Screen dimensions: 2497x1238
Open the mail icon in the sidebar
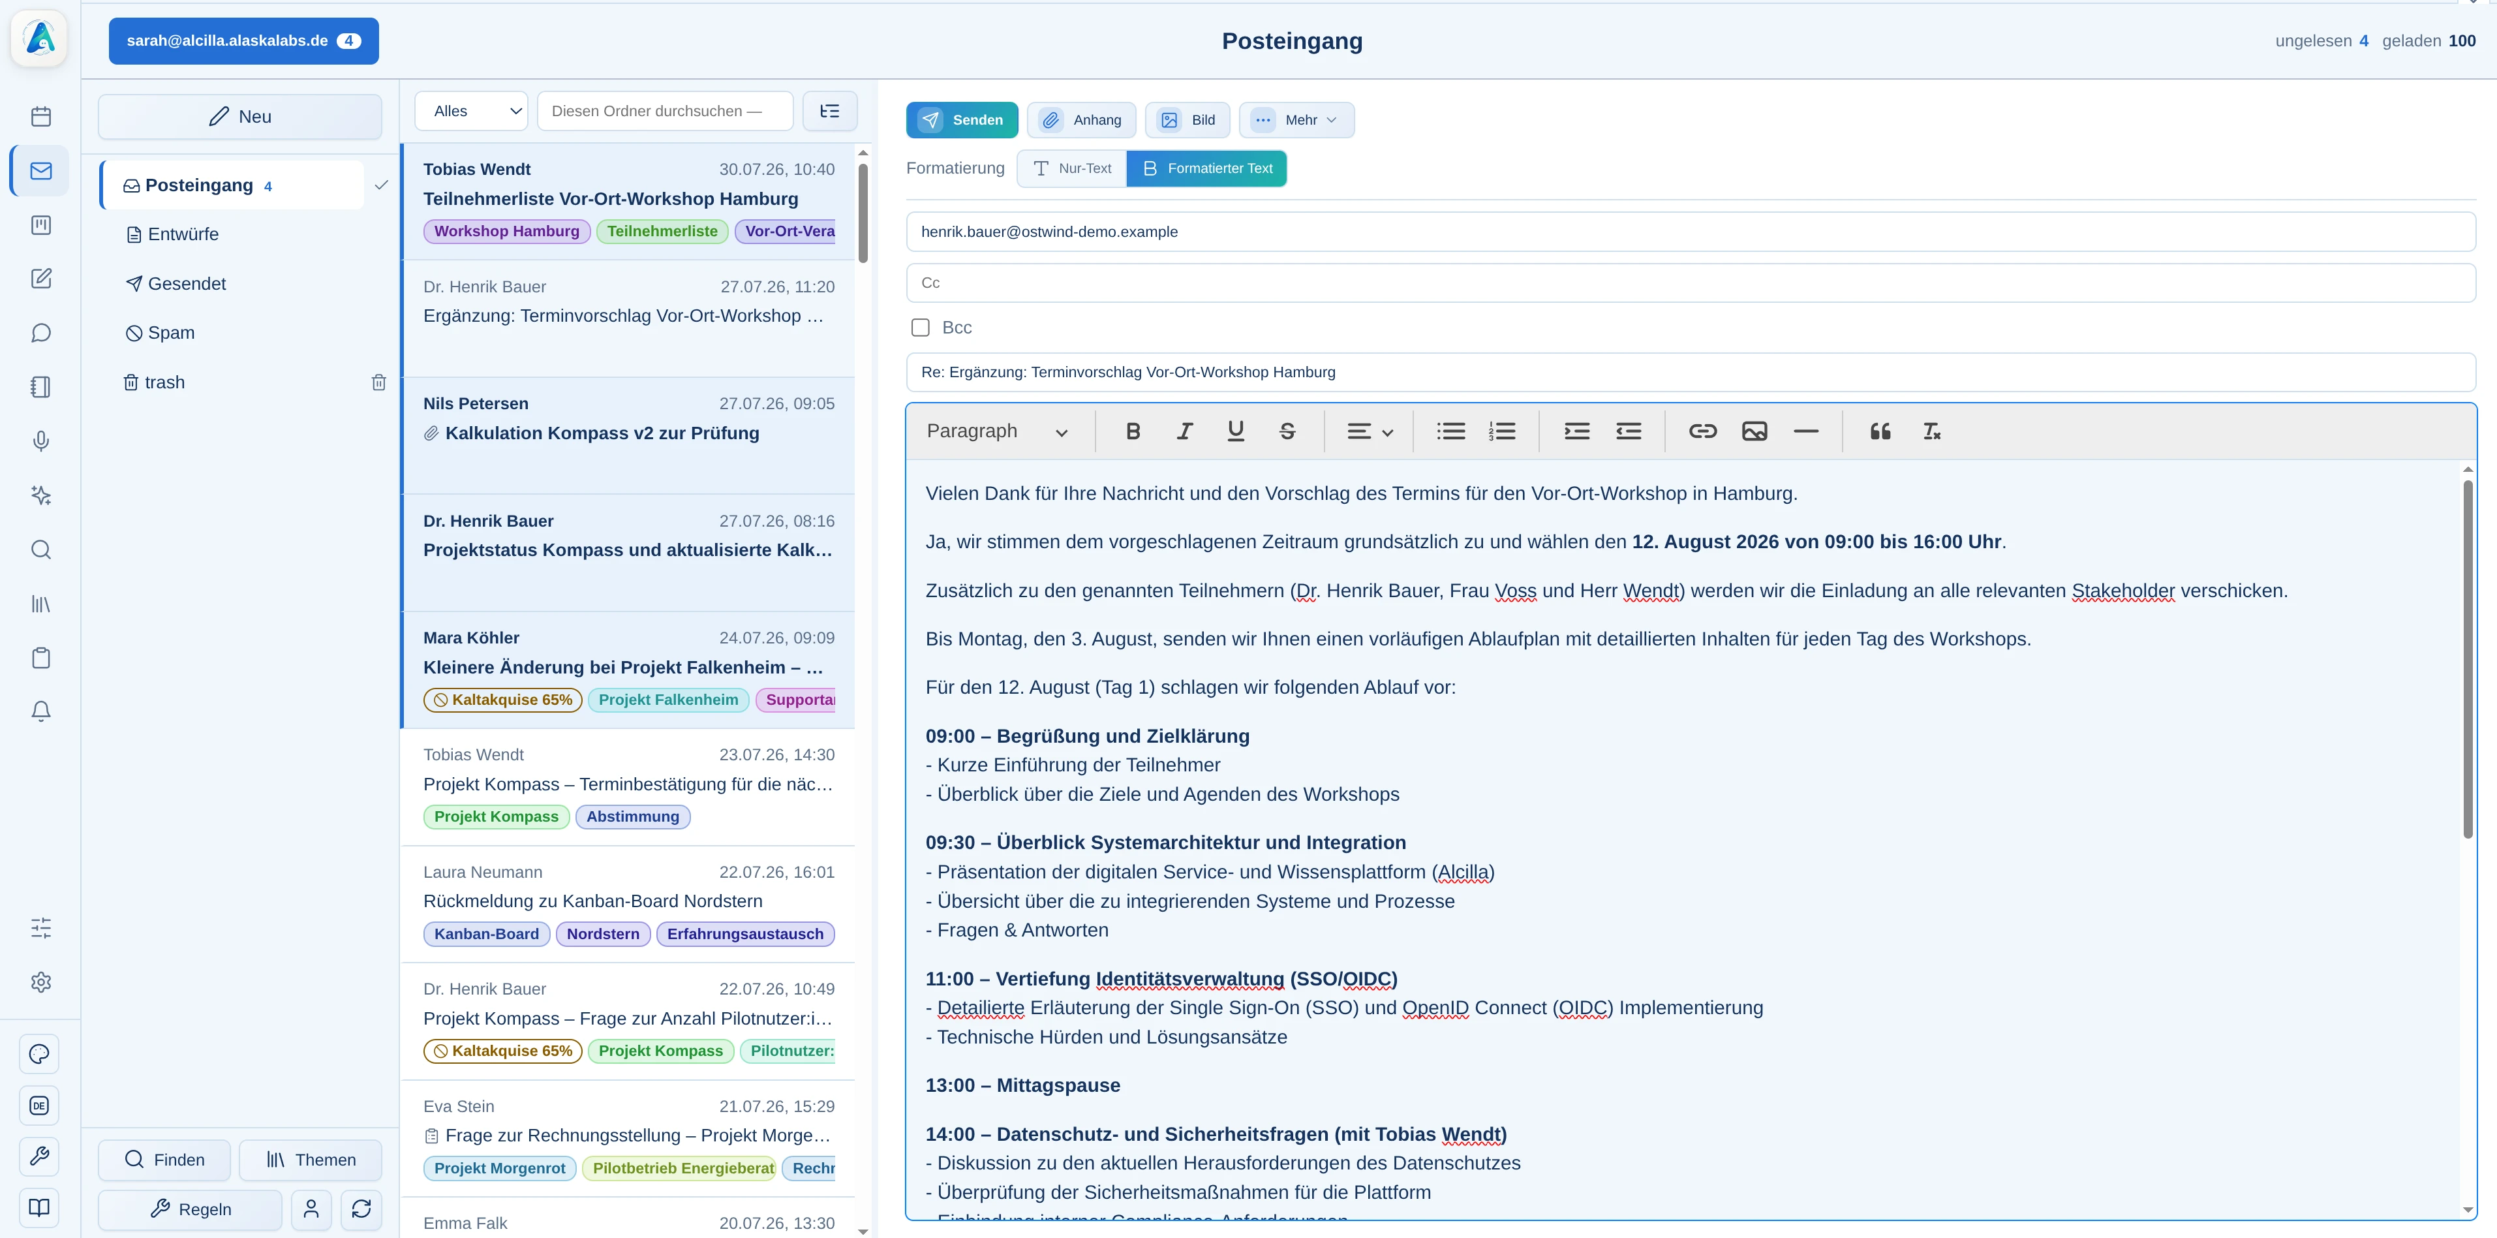coord(40,170)
